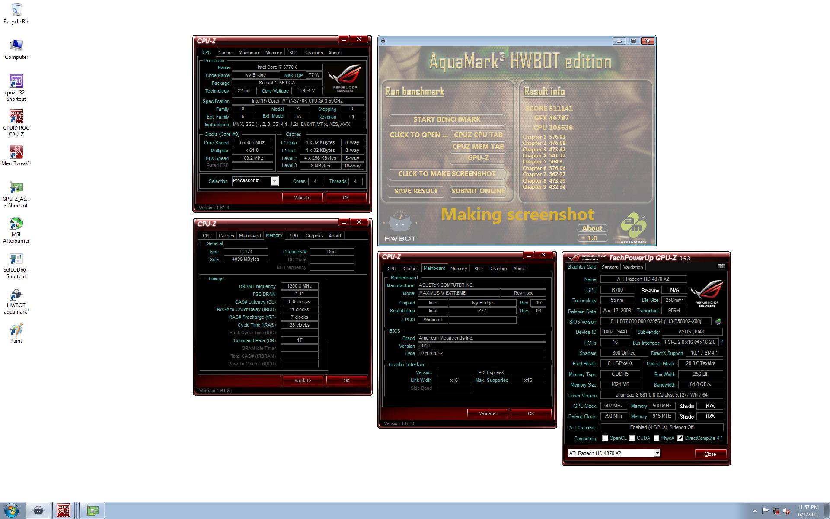Click Driver Version field in GPU-Z
This screenshot has height=519, width=830.
(x=661, y=395)
